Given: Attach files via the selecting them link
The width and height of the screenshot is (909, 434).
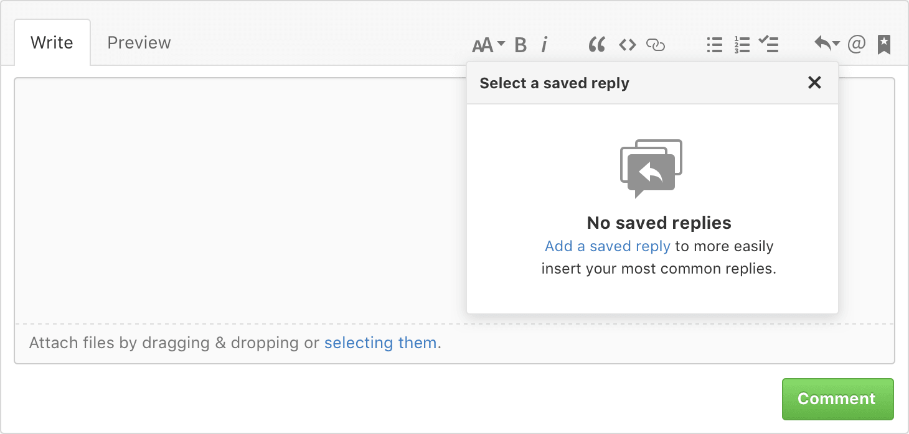Looking at the screenshot, I should [x=380, y=343].
